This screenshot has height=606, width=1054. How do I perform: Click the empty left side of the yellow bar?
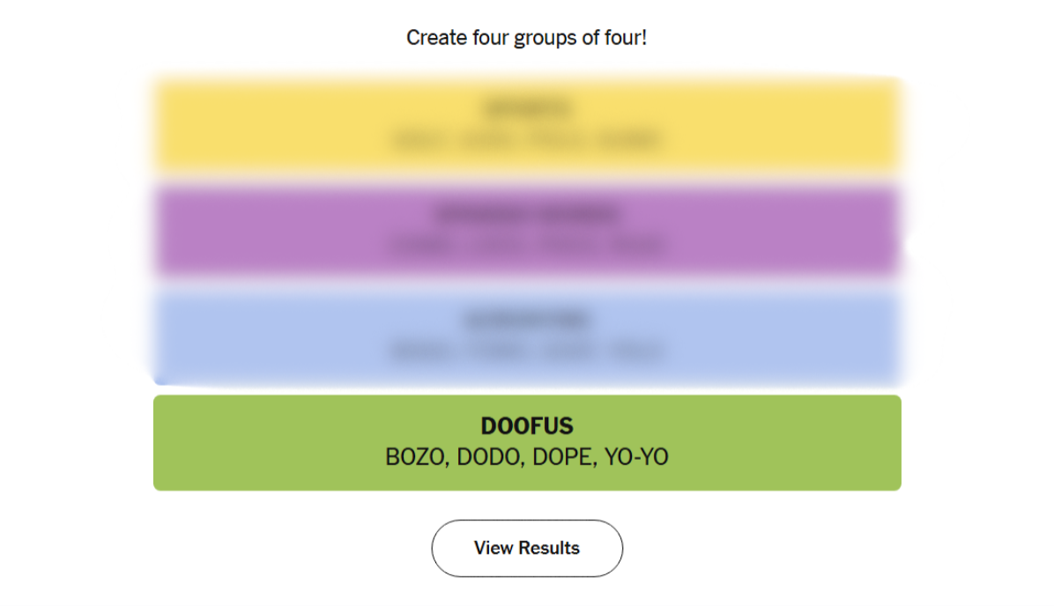click(247, 123)
